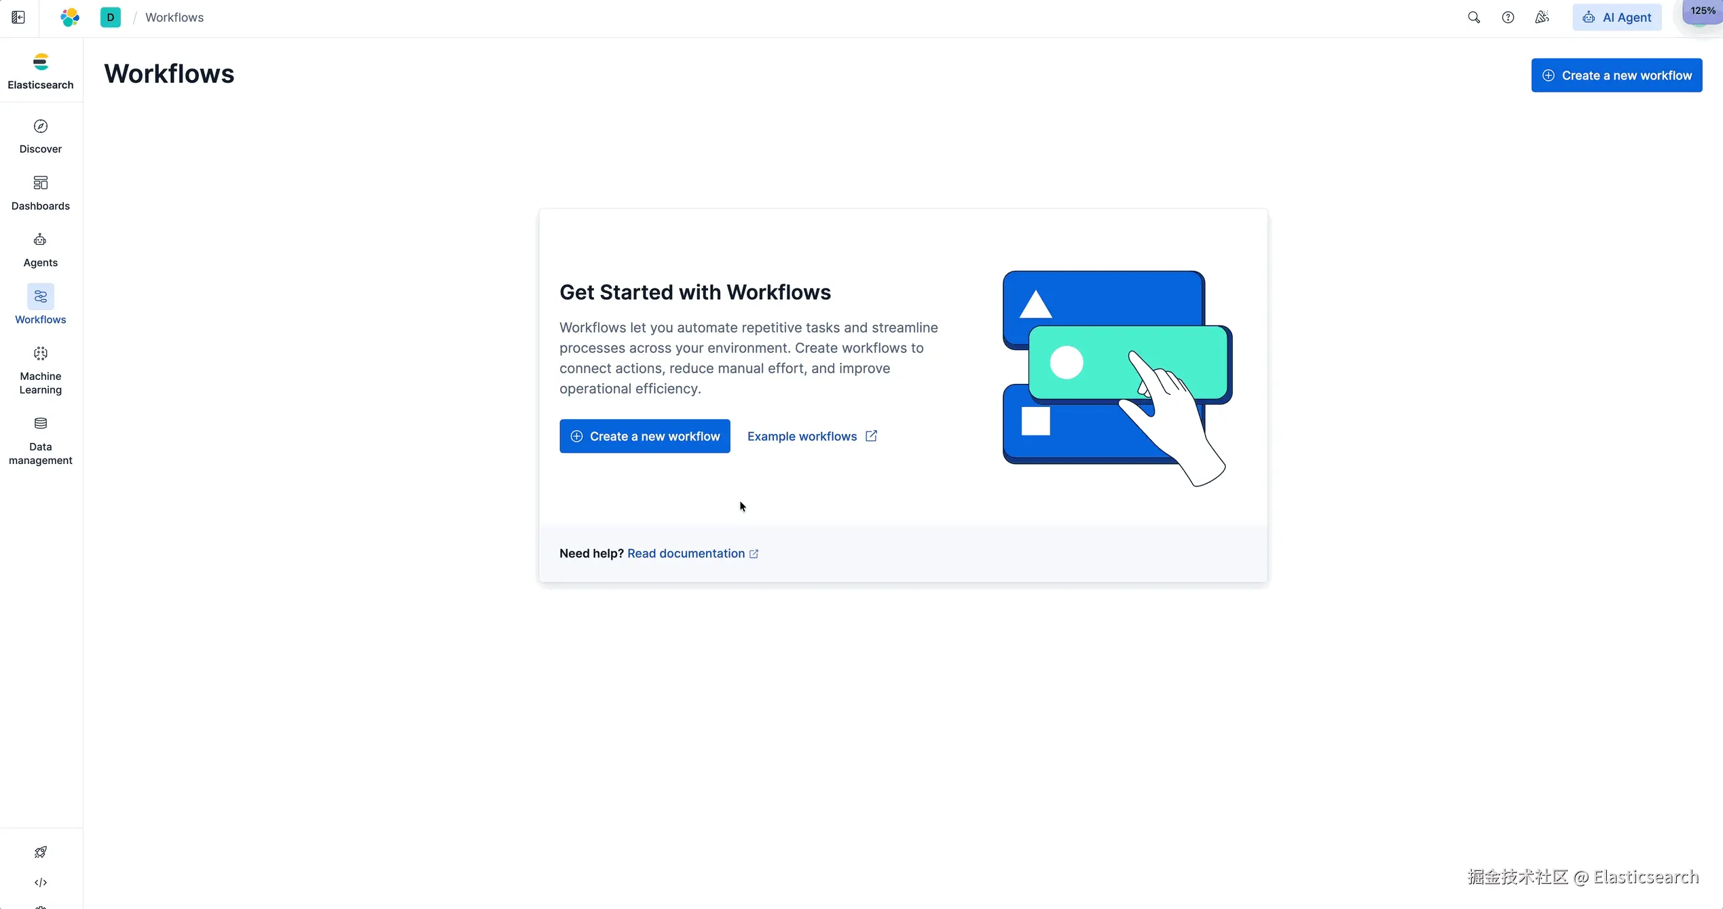
Task: Expand Data management in the sidebar
Action: [41, 442]
